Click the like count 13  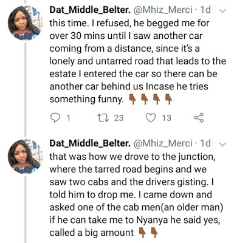point(167,118)
